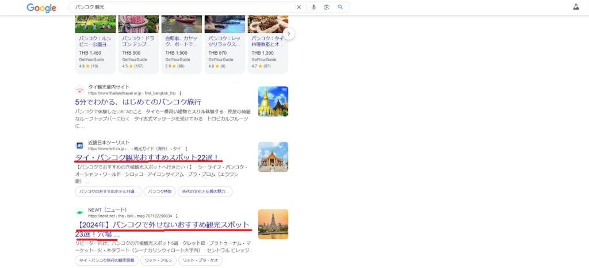Click the 近畿日本ツーリスト site favicon
The image size is (589, 268).
[79, 146]
